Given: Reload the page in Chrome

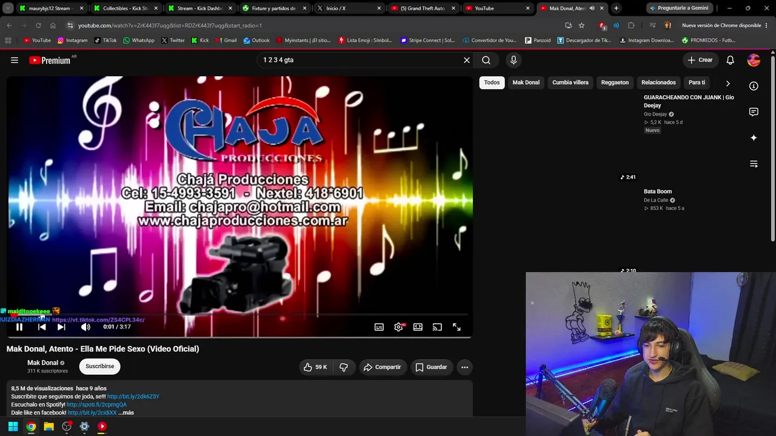Looking at the screenshot, I should click(x=38, y=25).
